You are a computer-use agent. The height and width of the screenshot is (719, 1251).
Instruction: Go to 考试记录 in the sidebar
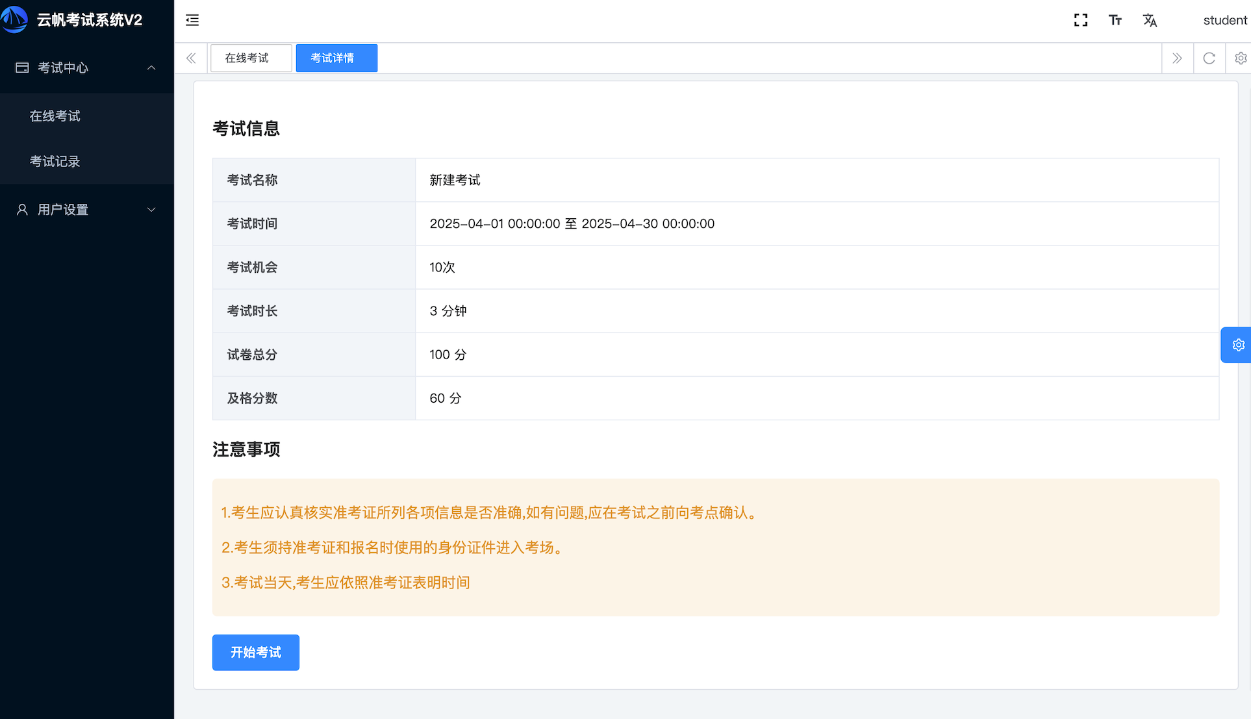[x=55, y=160]
